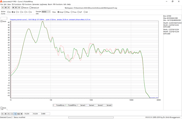Click the third toolbar icon beside save
182x119 pixels.
[9, 8]
